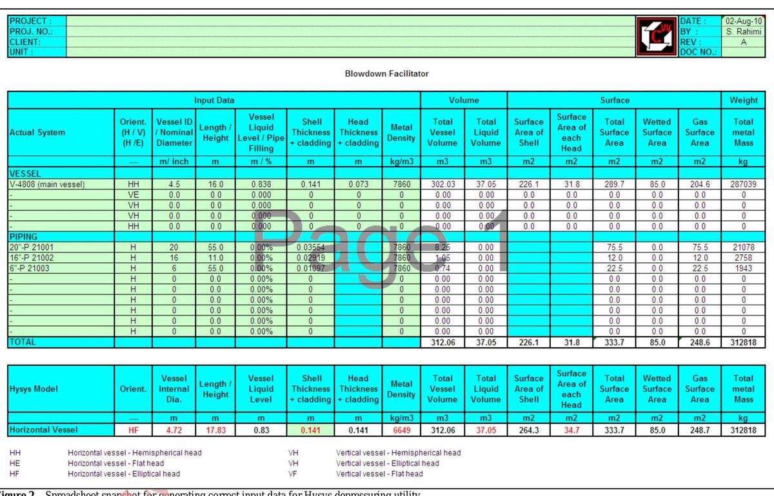Click legend 'Horizontal vessel - Hemispherical head'
The width and height of the screenshot is (774, 496).
pos(135,453)
